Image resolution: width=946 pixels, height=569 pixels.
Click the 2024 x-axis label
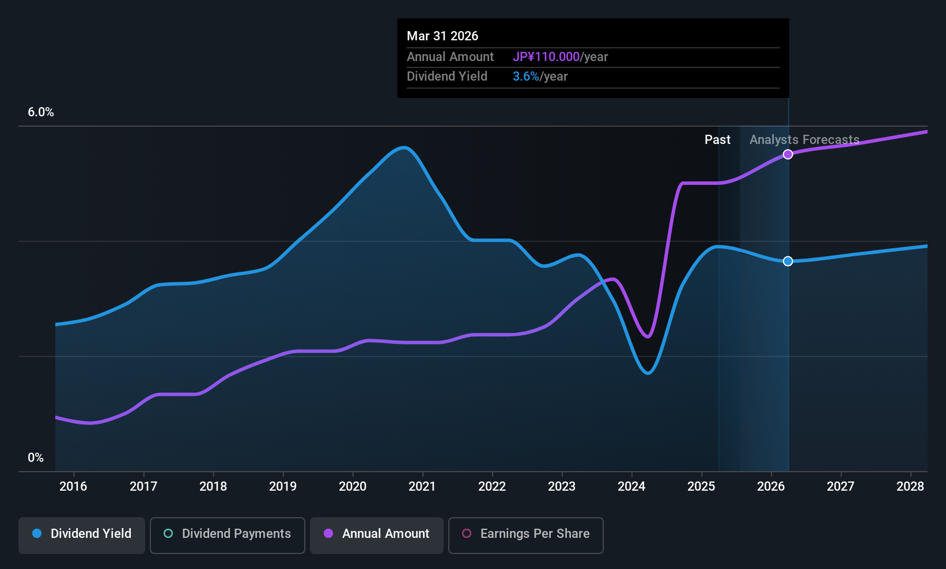[631, 487]
